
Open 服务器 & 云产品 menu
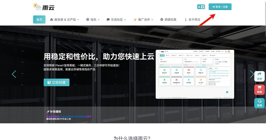pos(65,19)
